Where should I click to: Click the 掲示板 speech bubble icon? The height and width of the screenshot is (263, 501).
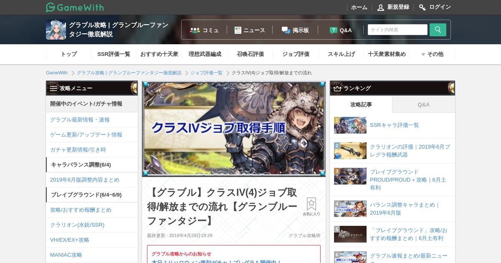click(x=286, y=30)
